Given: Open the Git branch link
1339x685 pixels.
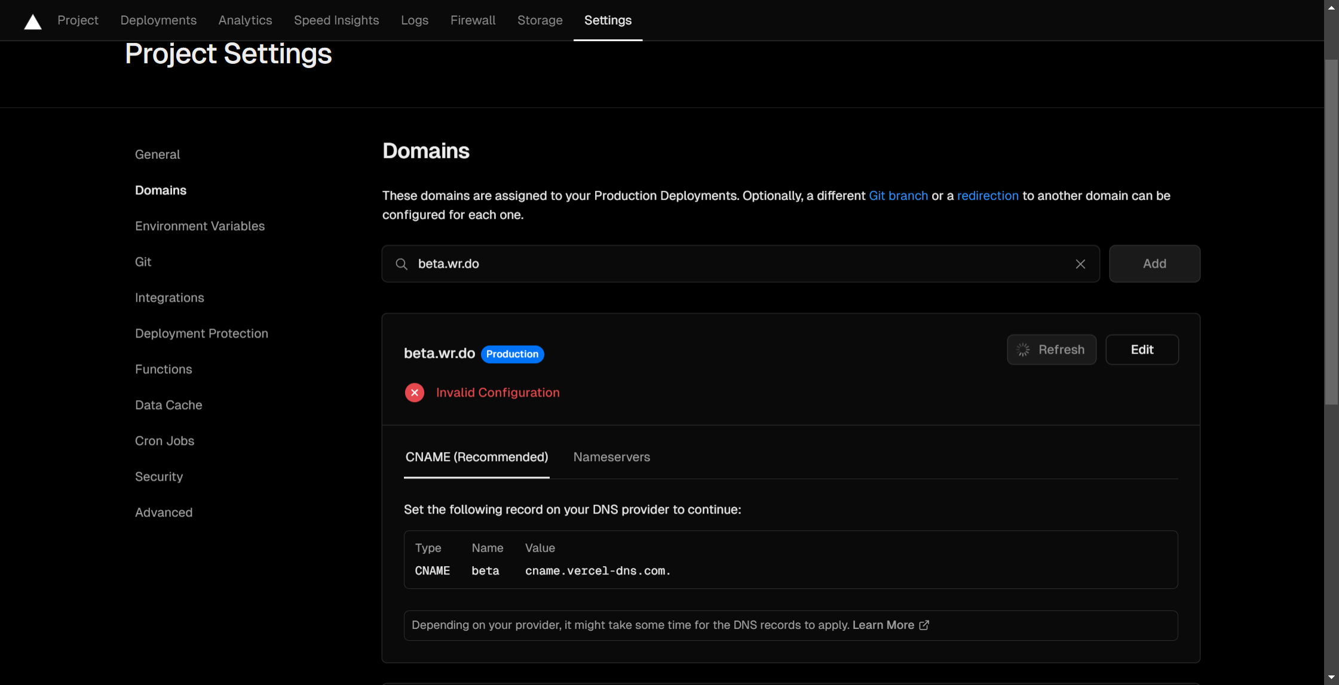Looking at the screenshot, I should coord(898,195).
